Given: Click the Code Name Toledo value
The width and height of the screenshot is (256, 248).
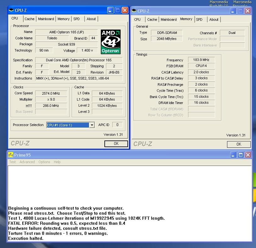Looking at the screenshot, I should tap(52, 38).
